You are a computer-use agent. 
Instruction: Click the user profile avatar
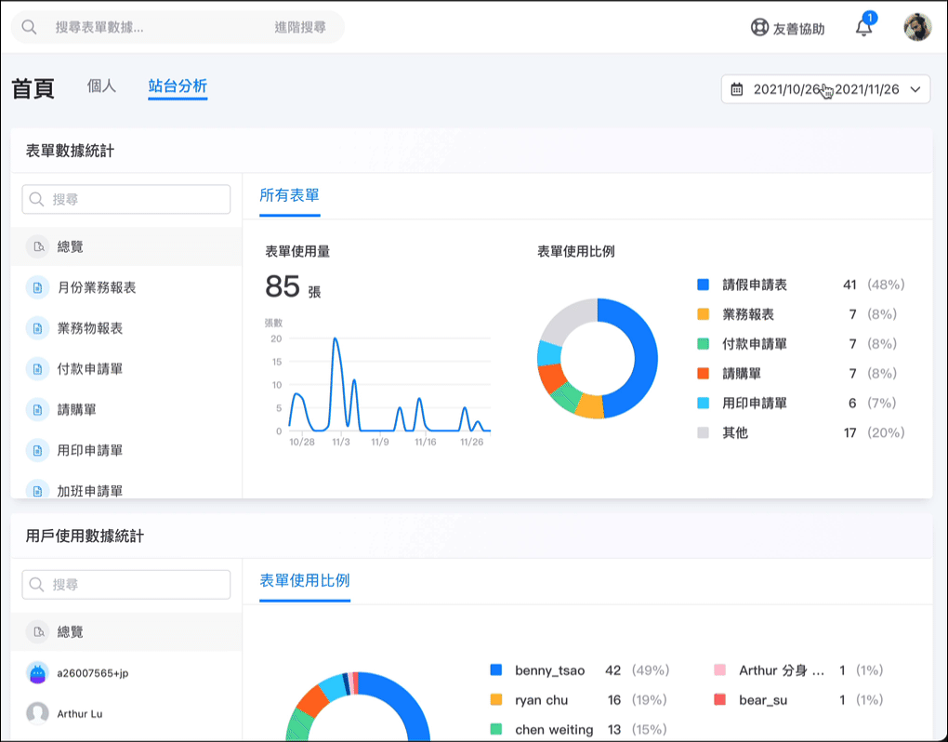coord(916,28)
